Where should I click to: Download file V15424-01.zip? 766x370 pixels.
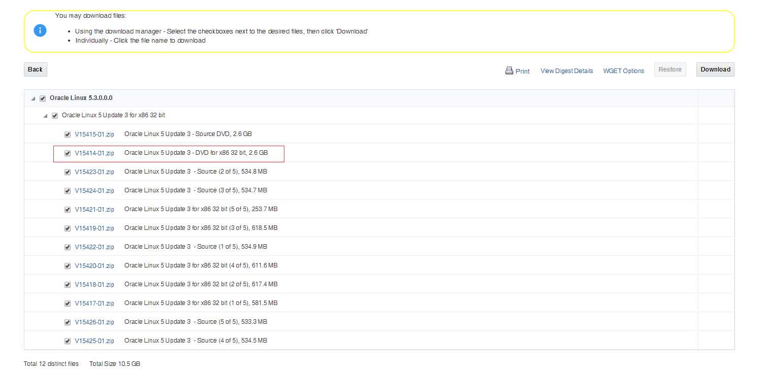94,190
